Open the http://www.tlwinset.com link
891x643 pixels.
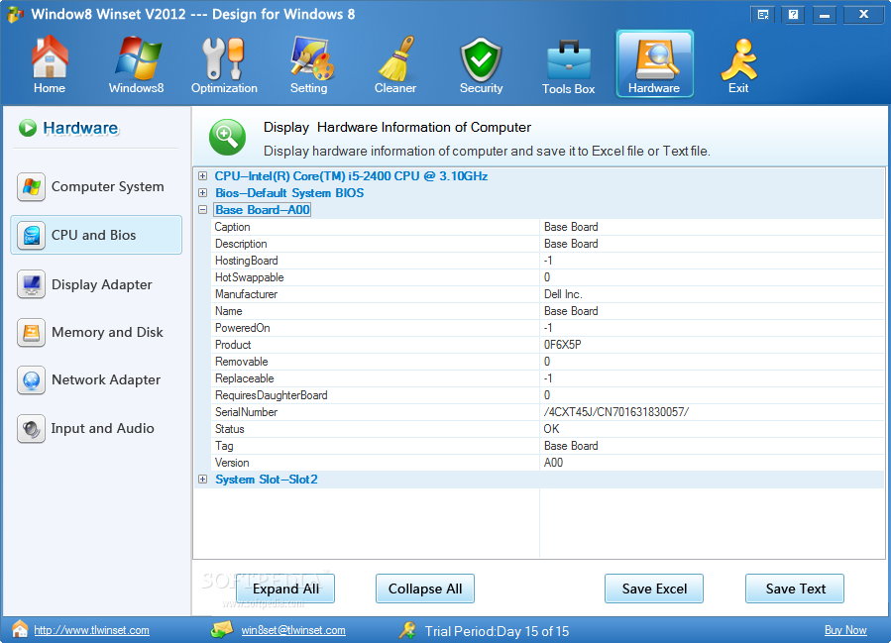tap(91, 630)
